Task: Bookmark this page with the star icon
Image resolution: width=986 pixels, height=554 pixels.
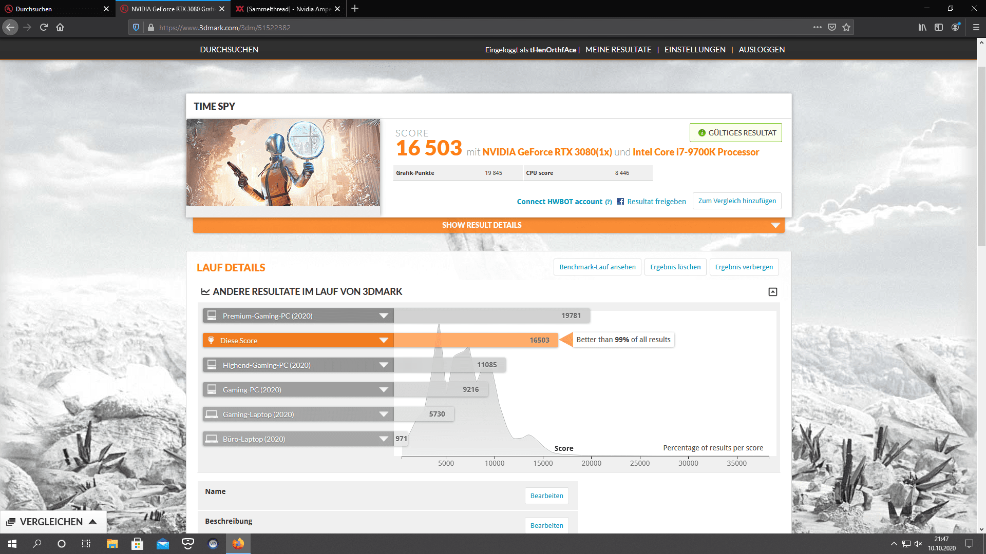Action: coord(846,27)
